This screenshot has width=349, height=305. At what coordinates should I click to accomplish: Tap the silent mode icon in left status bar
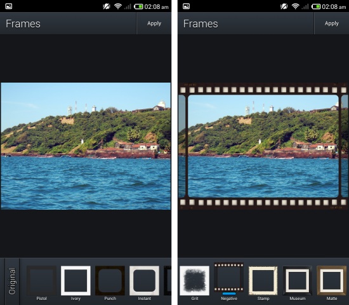tap(107, 6)
